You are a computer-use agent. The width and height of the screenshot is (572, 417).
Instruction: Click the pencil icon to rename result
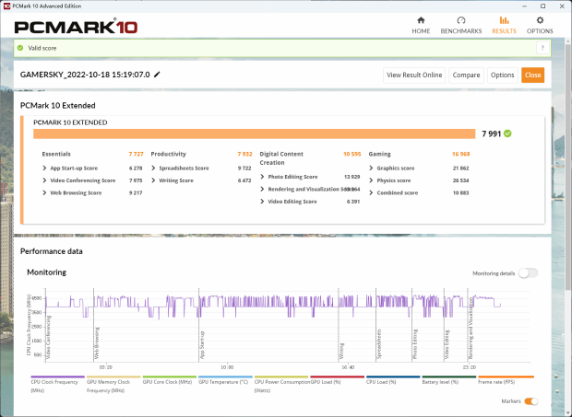tap(157, 75)
